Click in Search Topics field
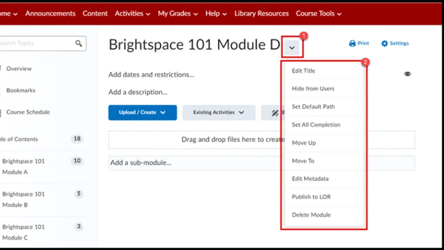The width and height of the screenshot is (444, 250). click(36, 43)
